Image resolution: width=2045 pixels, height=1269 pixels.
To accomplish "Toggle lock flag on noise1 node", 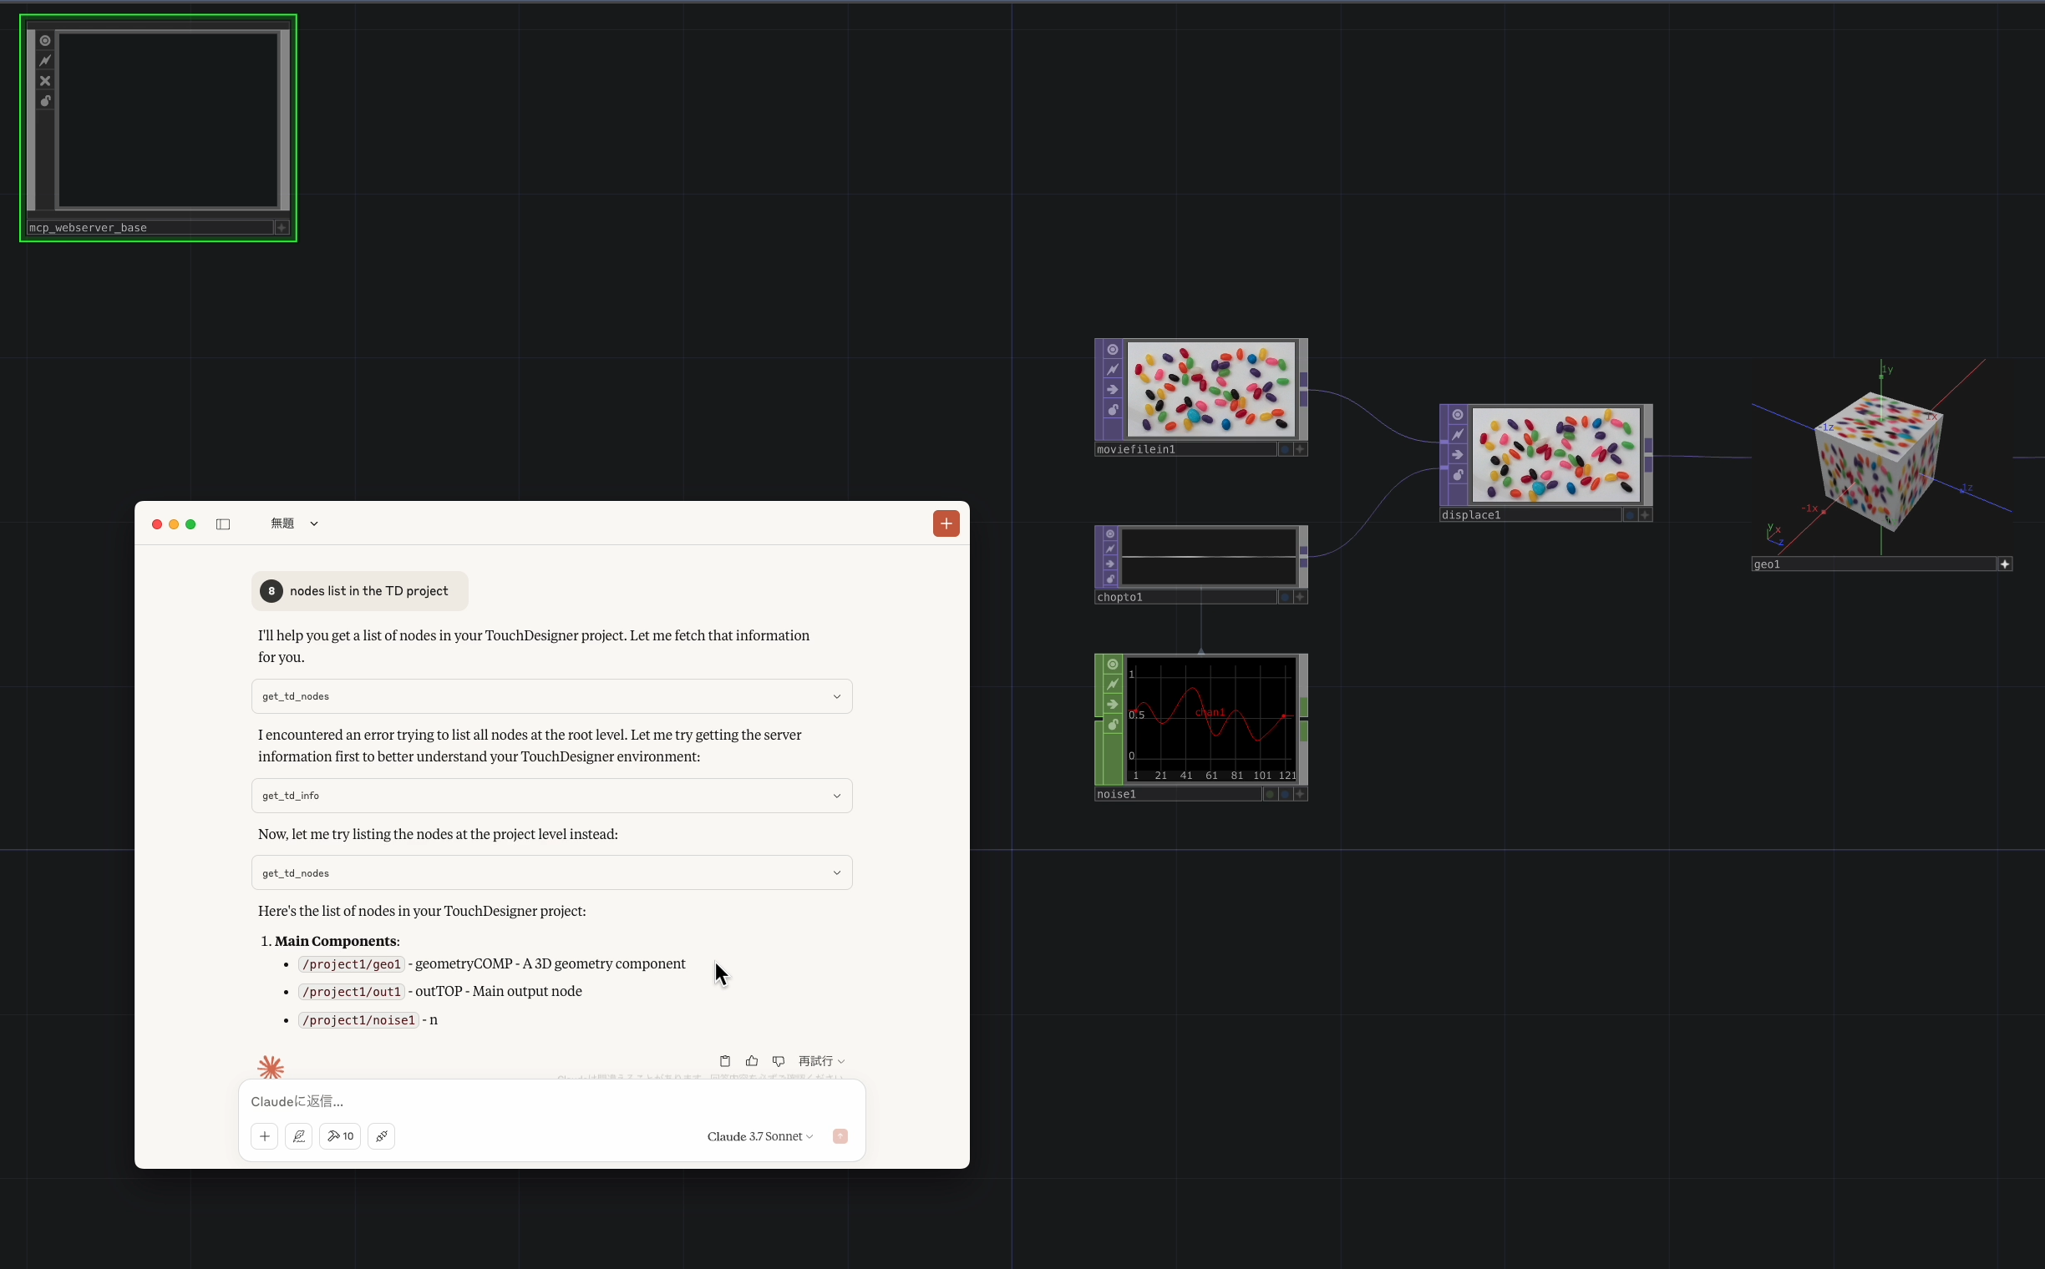I will tap(1113, 725).
